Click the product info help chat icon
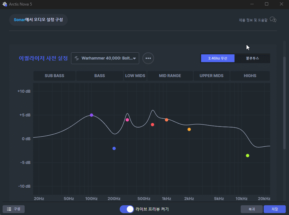The image size is (289, 215). 273,20
